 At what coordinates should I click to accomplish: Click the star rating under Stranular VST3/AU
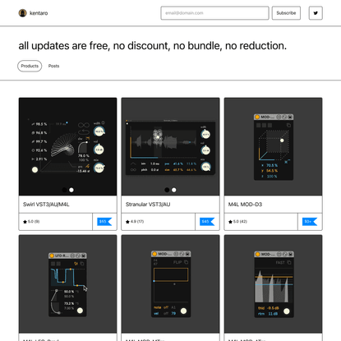pyautogui.click(x=135, y=222)
